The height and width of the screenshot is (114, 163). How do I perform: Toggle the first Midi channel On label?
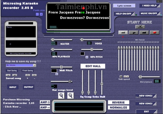(118, 42)
